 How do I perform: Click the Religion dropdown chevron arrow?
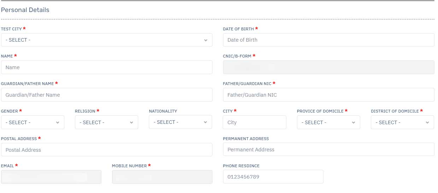tap(132, 123)
